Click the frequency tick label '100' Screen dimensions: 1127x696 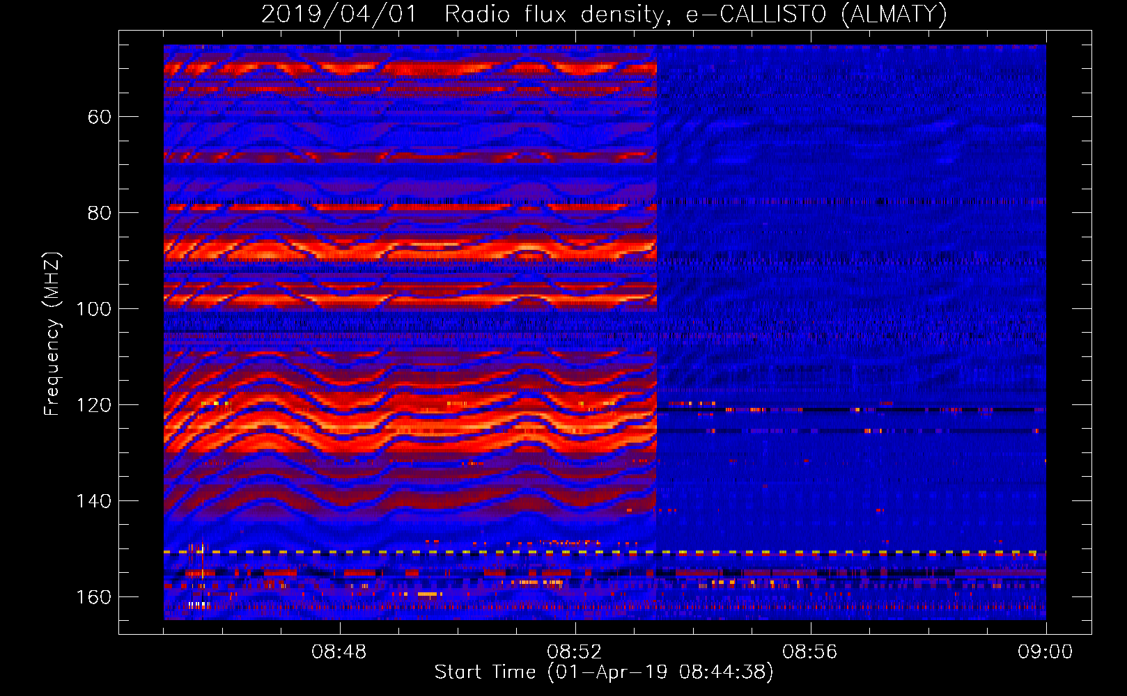(x=93, y=309)
